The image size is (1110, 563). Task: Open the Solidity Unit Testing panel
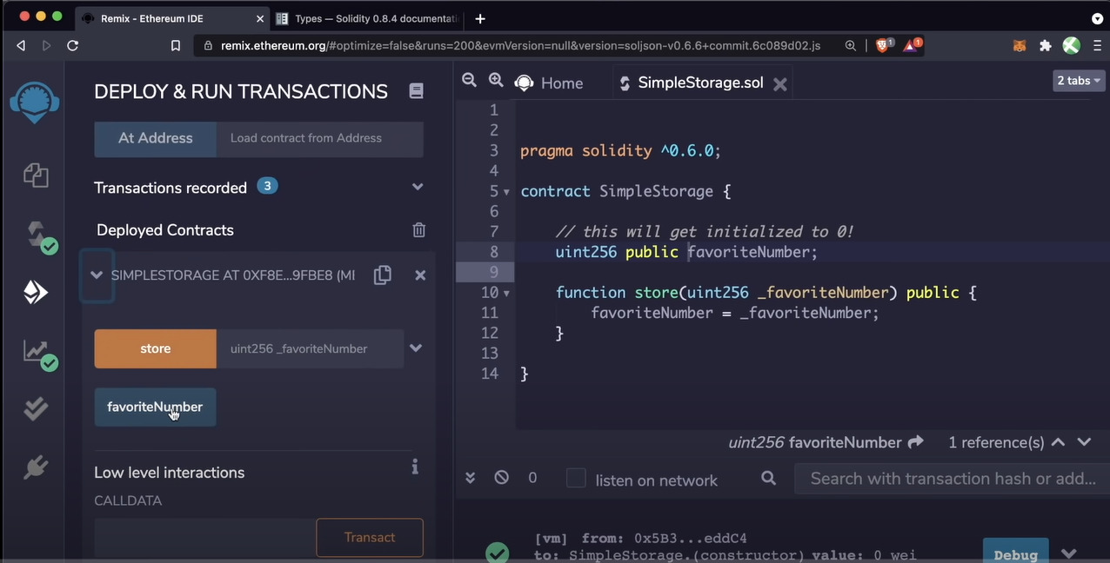pos(35,408)
